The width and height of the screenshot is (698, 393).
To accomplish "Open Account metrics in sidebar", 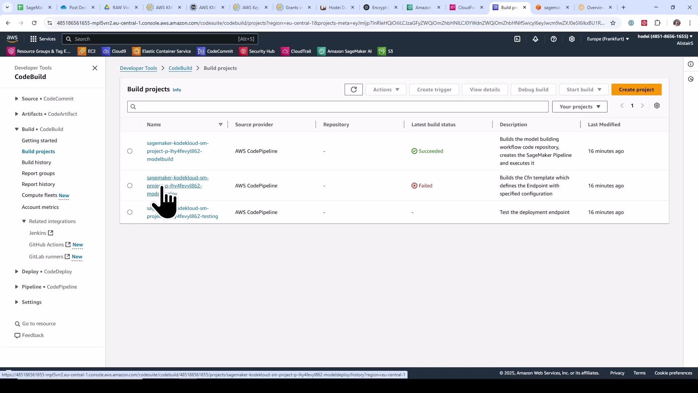I will tap(40, 207).
